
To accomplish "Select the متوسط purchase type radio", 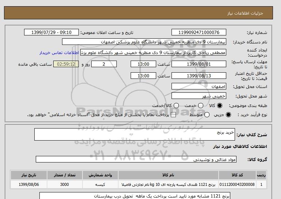I will [x=207, y=115].
